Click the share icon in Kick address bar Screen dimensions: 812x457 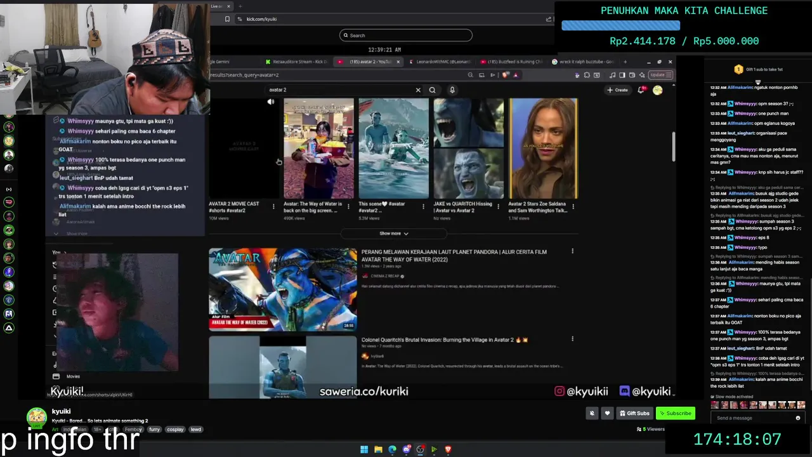click(549, 19)
